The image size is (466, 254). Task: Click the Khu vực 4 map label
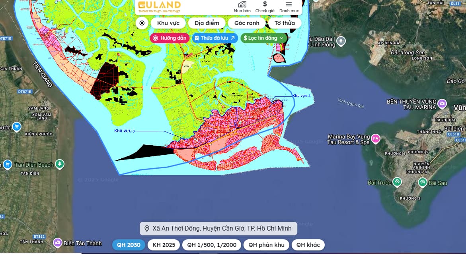[301, 96]
